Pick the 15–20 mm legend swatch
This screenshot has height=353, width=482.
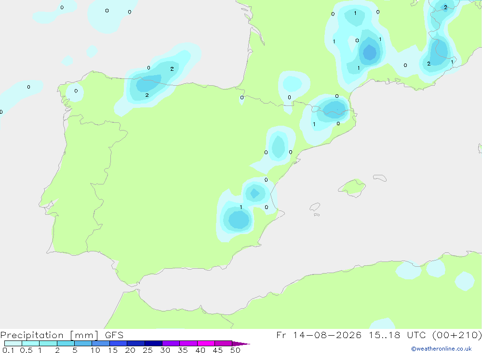pos(119,343)
